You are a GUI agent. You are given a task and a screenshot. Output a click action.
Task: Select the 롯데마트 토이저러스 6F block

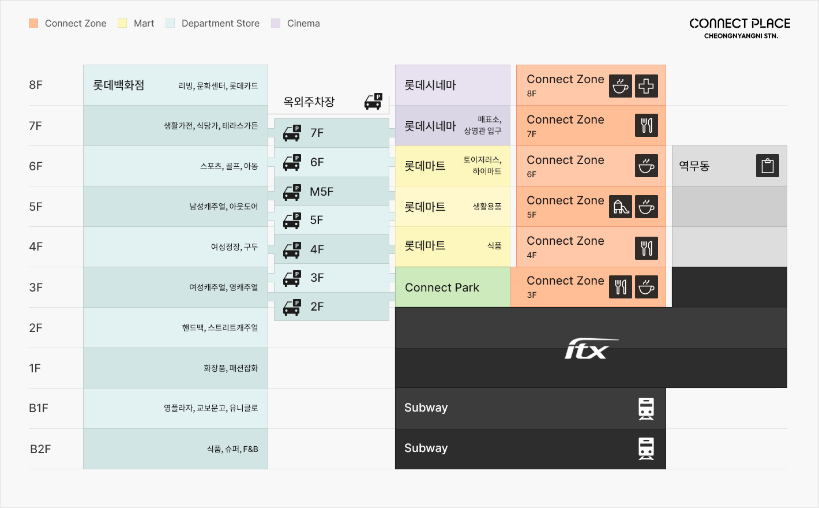coord(453,166)
